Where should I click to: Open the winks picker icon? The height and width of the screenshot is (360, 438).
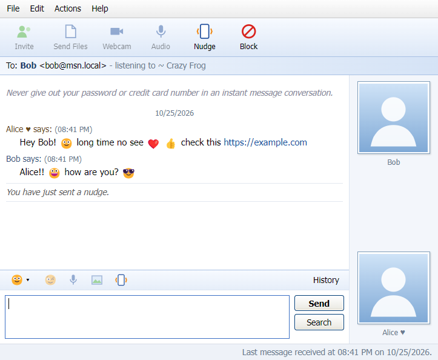[50, 280]
